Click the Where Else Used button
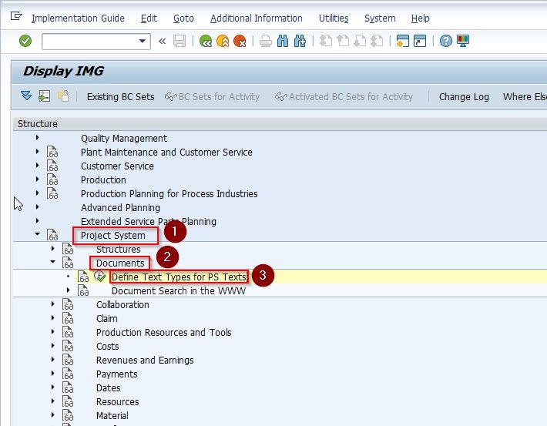This screenshot has height=426, width=547. tap(525, 96)
